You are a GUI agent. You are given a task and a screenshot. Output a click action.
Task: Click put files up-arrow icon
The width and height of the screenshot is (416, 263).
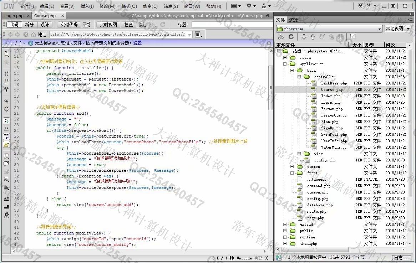(x=313, y=37)
